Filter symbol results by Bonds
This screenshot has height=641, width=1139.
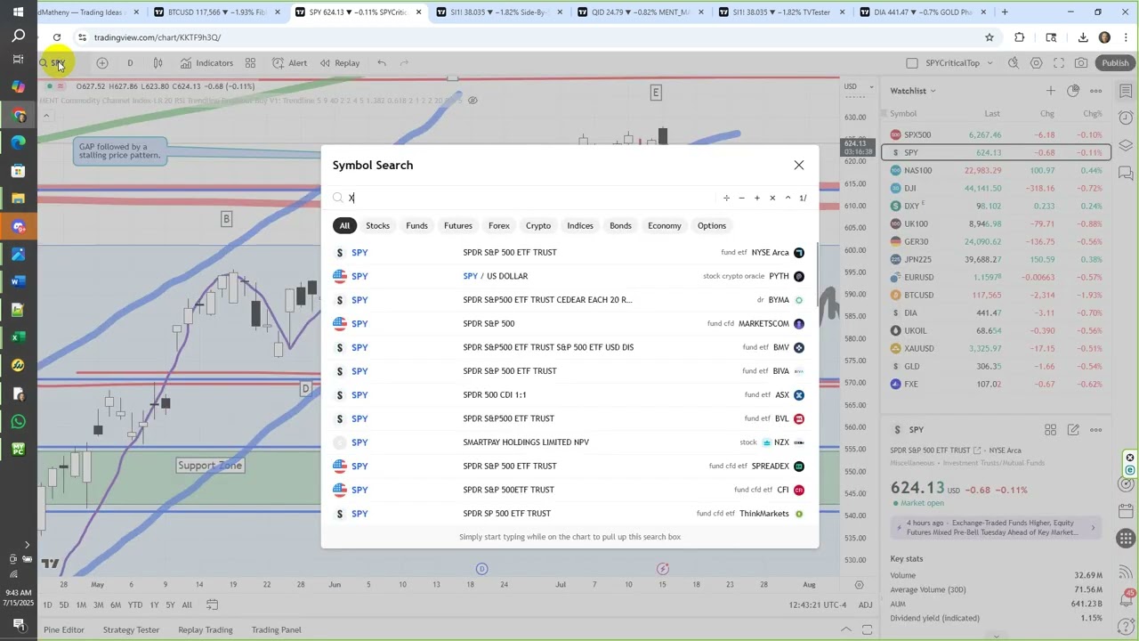coord(620,225)
